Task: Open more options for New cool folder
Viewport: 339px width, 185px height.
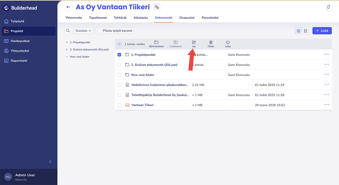Action: (327, 75)
